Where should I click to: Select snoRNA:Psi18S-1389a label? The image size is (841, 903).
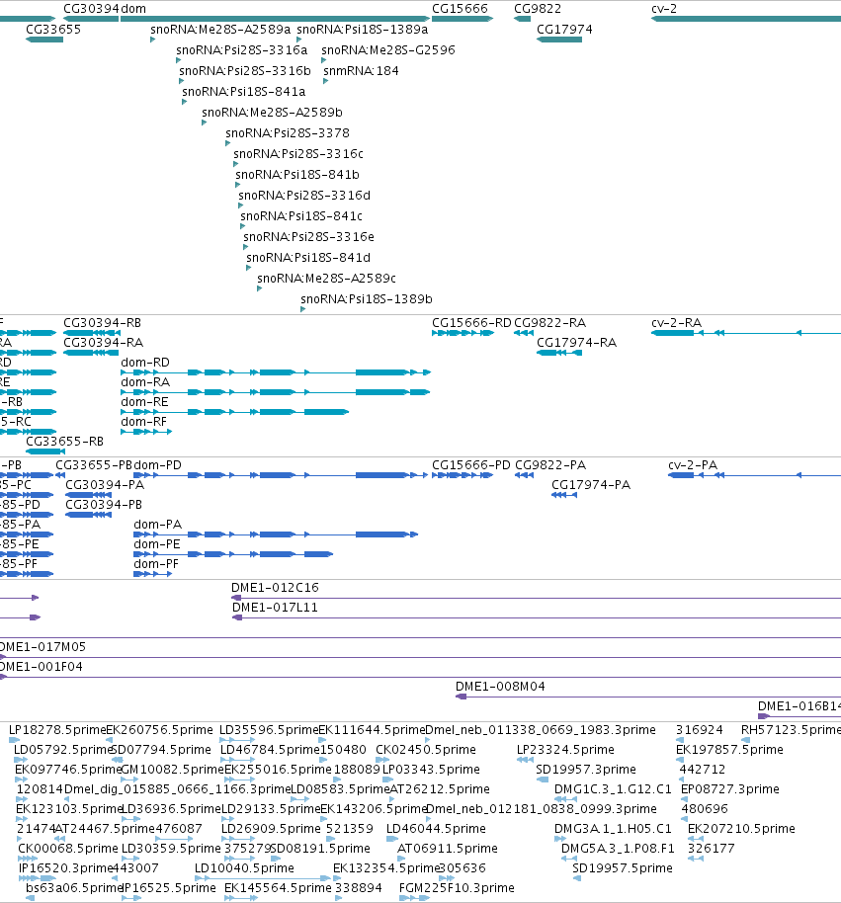[363, 30]
